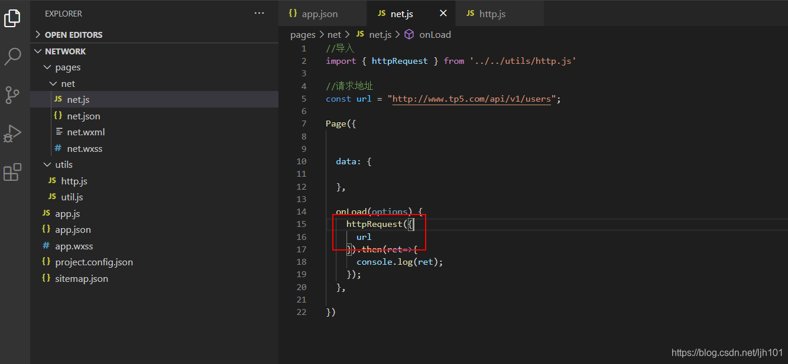788x364 pixels.
Task: Collapse the pages folder
Action: tap(154, 67)
